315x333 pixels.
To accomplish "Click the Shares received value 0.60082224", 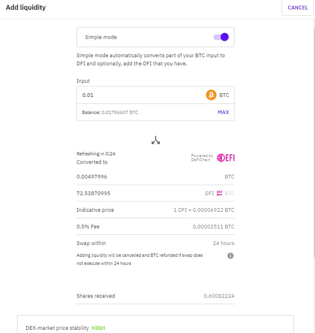I will tap(219, 296).
